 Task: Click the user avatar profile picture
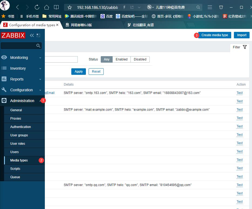5,5
